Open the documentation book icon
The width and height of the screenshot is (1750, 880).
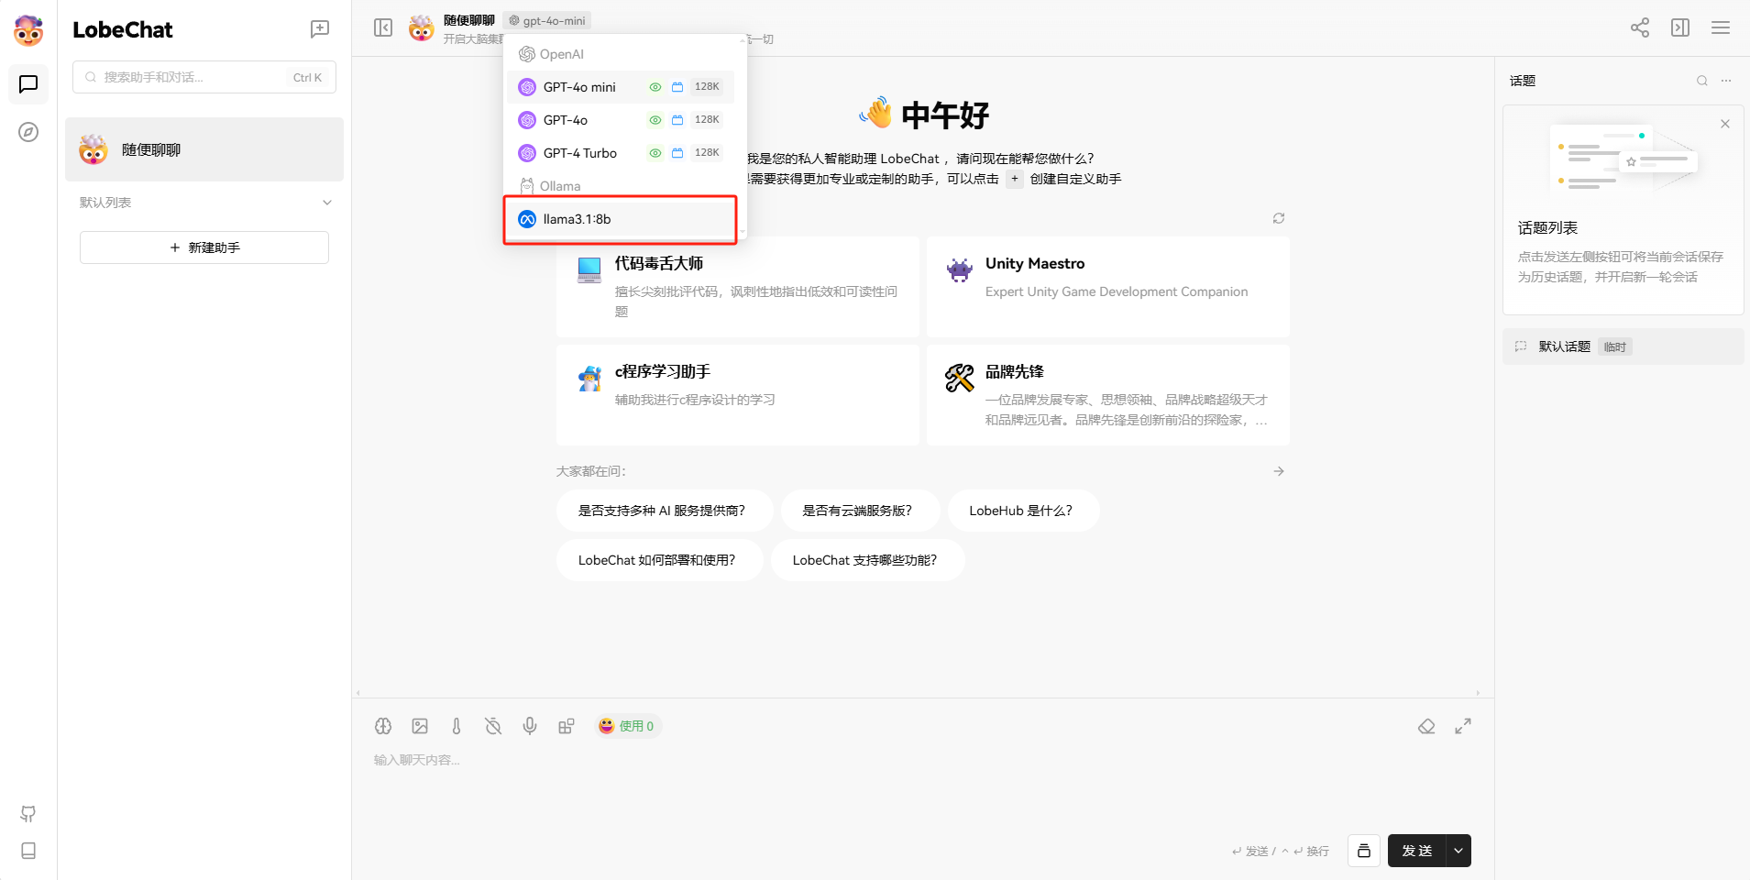pos(28,851)
